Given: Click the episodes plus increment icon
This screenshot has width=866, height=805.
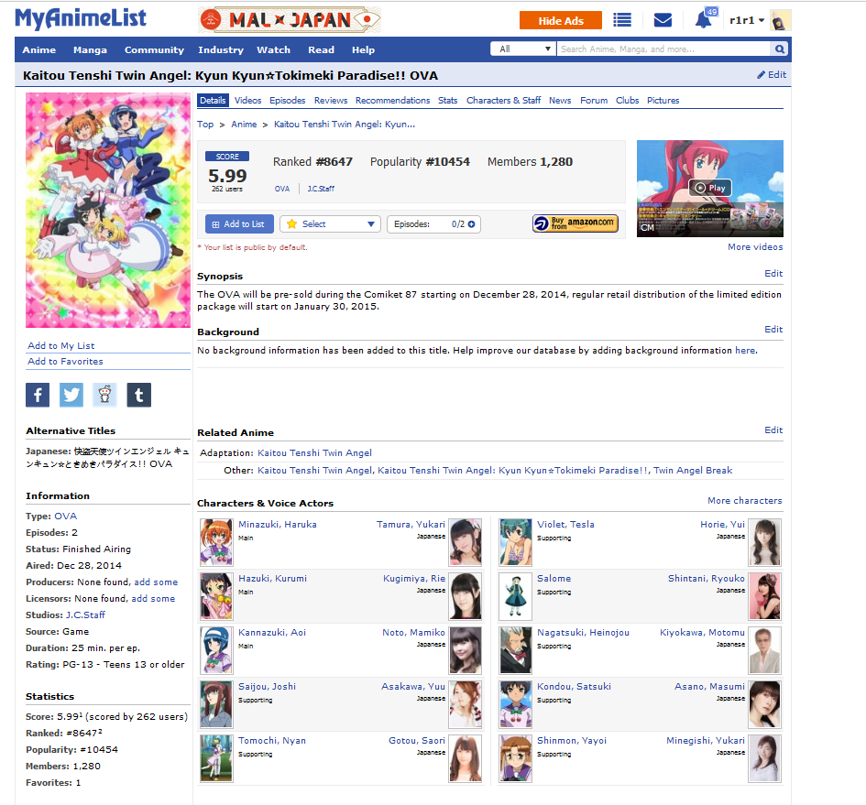Looking at the screenshot, I should click(471, 224).
